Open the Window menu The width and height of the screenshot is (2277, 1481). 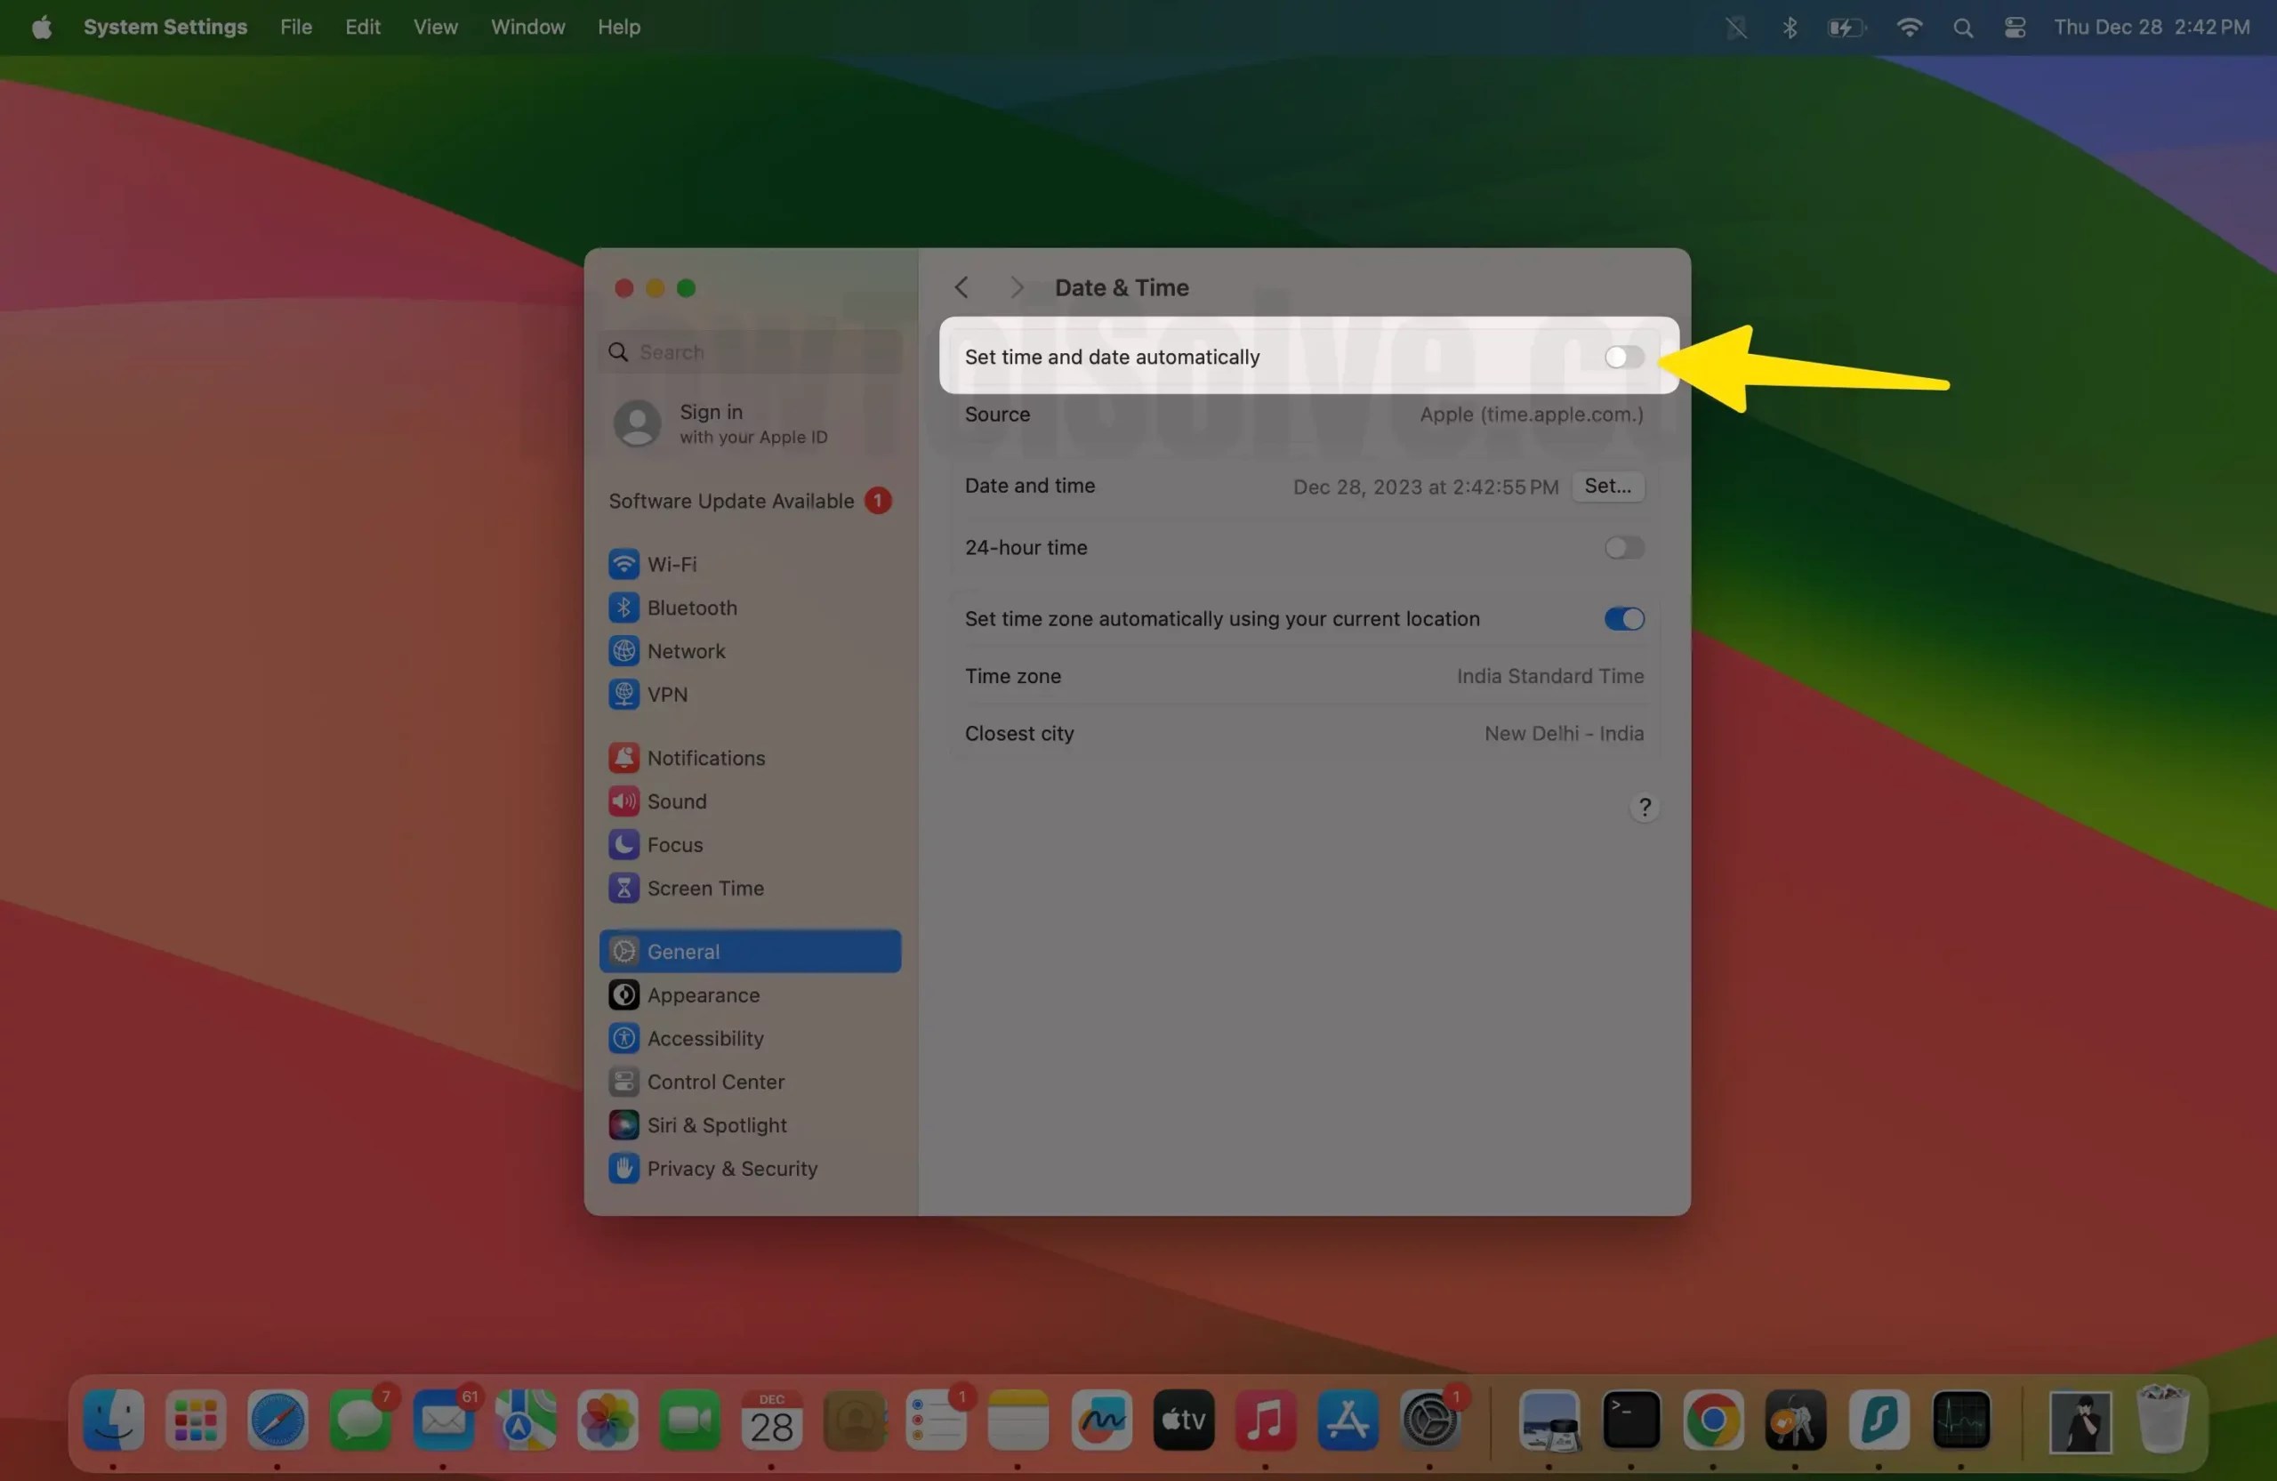point(527,27)
